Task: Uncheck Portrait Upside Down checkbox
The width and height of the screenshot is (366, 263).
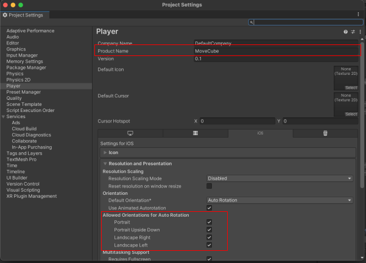Action: [209, 230]
